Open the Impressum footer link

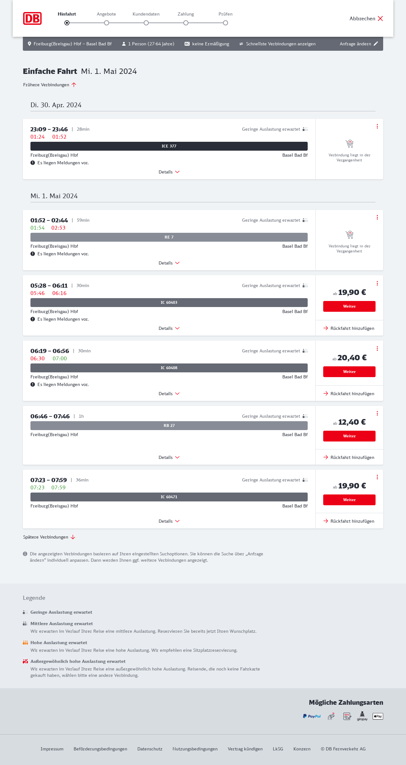pyautogui.click(x=52, y=749)
